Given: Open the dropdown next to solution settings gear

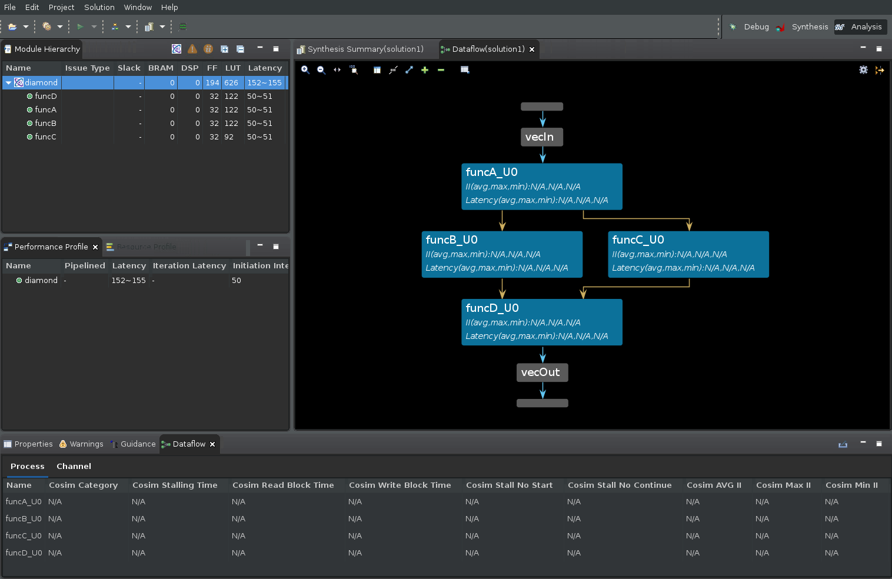Looking at the screenshot, I should pos(59,26).
